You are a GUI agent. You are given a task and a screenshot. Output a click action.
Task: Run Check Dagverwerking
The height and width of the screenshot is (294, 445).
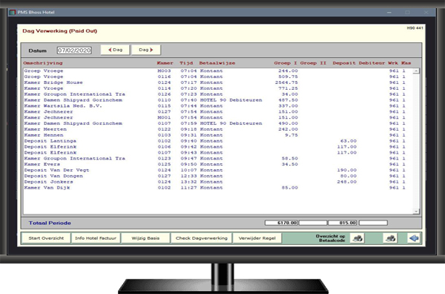pyautogui.click(x=202, y=238)
